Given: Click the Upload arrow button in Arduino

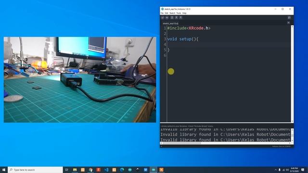Looking at the screenshot, I should point(167,18).
